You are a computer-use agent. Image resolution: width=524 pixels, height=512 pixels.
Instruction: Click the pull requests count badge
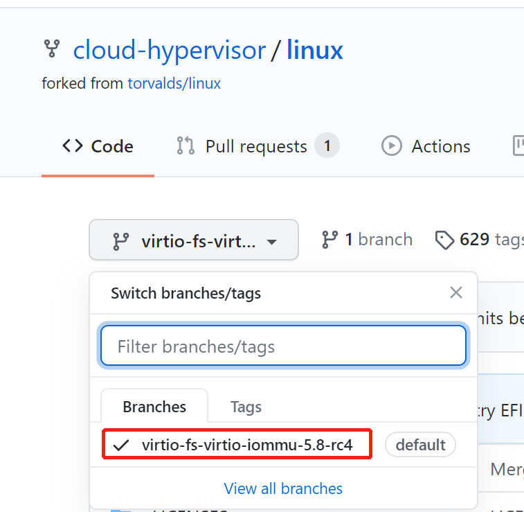point(327,145)
